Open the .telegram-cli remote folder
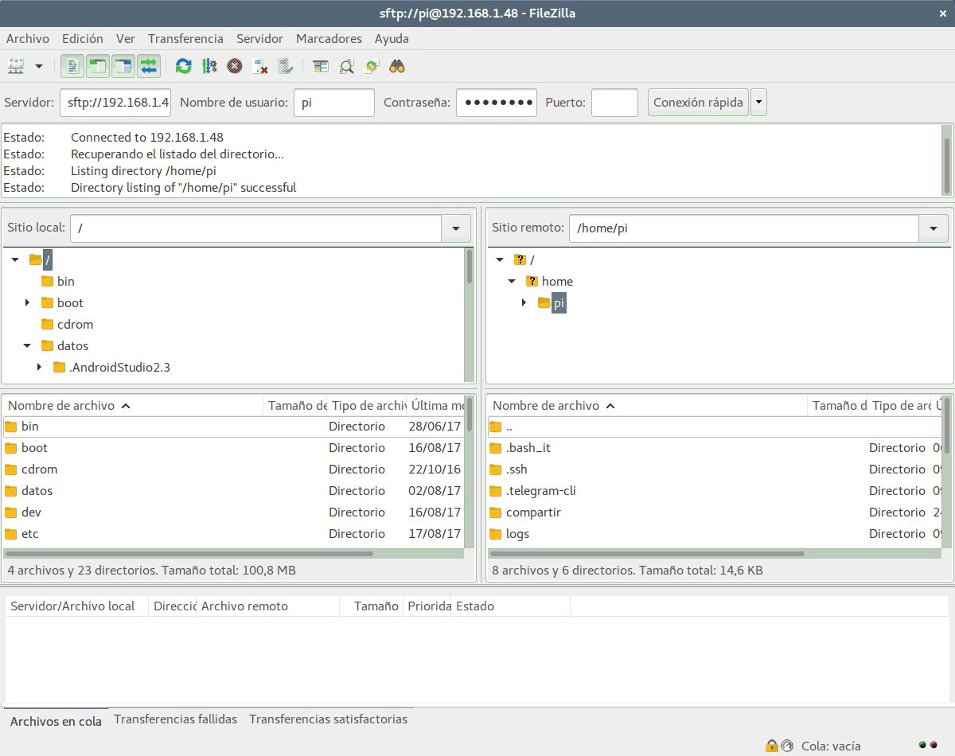Image resolution: width=955 pixels, height=756 pixels. (x=542, y=490)
